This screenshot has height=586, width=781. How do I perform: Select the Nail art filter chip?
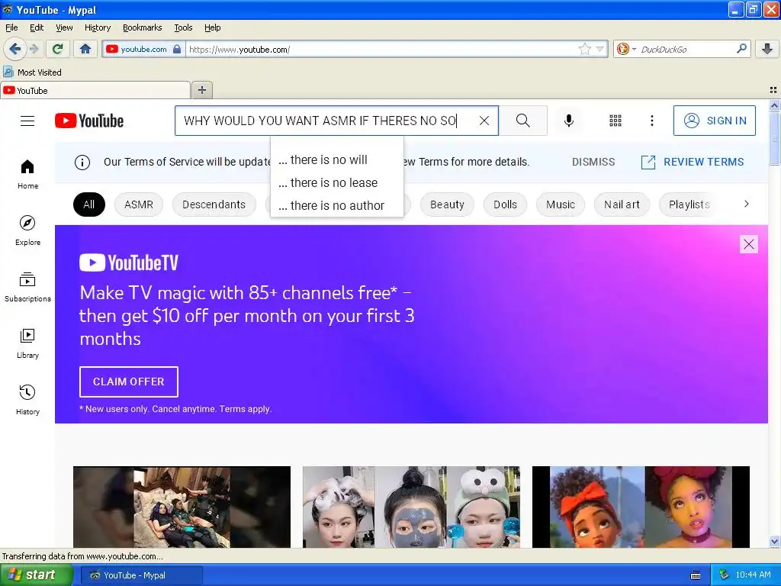(x=622, y=204)
